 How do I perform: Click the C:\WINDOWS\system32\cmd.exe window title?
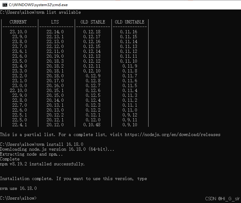click(x=38, y=5)
